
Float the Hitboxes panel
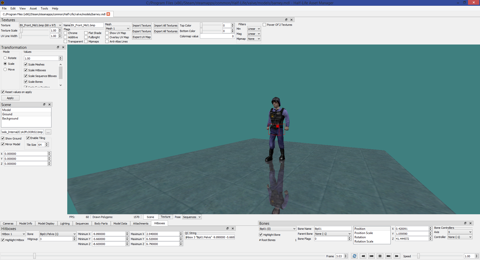click(227, 228)
